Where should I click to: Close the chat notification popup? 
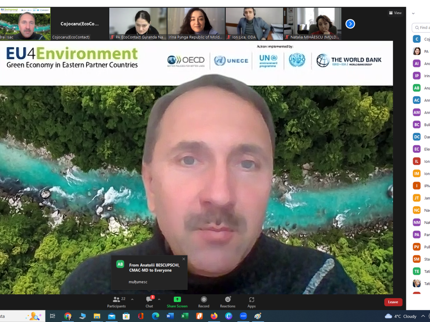[x=184, y=259]
